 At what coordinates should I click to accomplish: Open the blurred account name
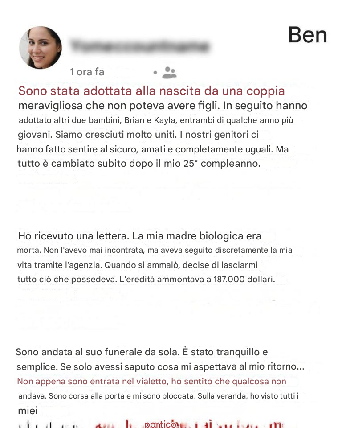click(x=140, y=46)
